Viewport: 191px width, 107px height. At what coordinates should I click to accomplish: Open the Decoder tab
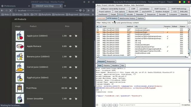162,14
